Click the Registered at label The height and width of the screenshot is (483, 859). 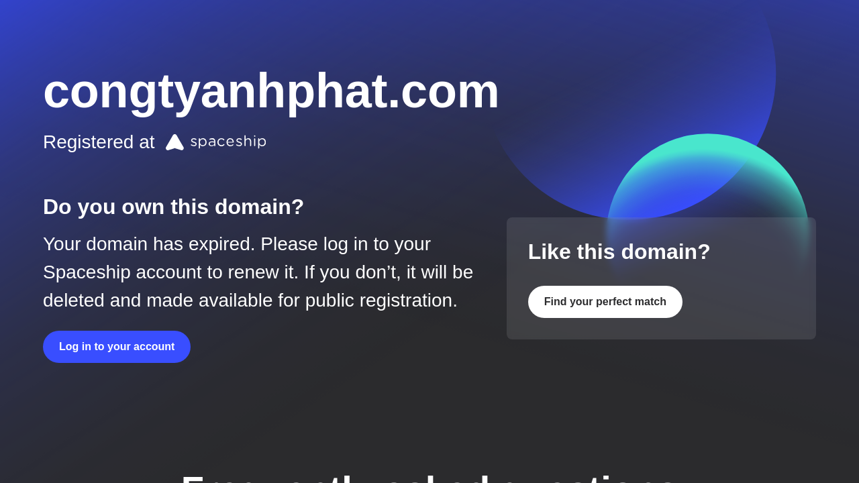coord(99,142)
